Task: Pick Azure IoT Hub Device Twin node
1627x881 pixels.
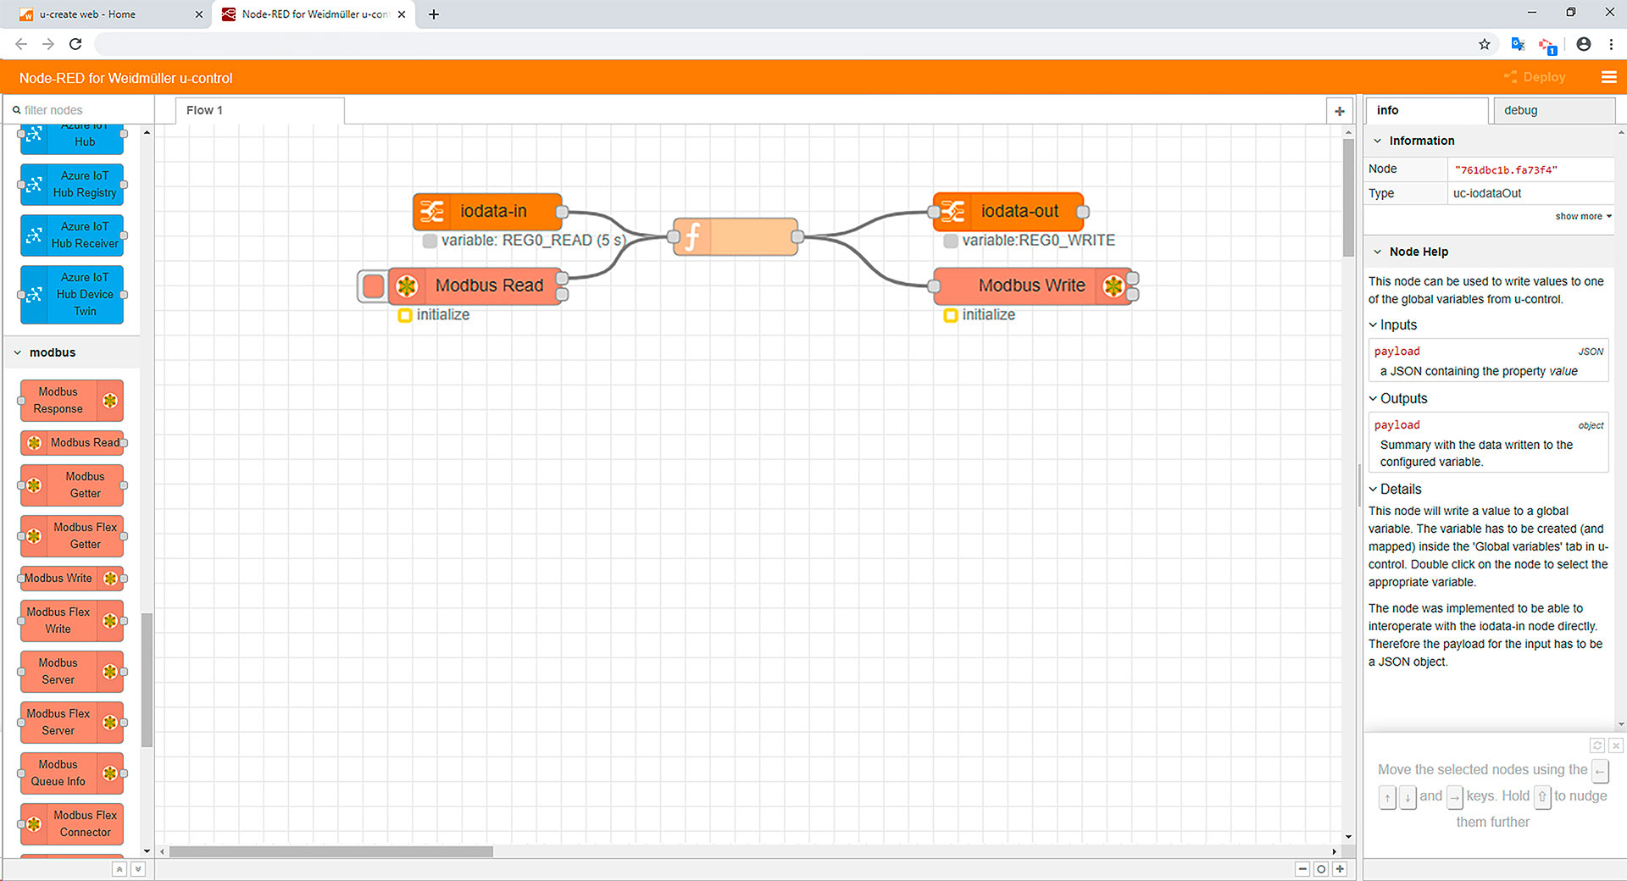Action: click(x=72, y=294)
